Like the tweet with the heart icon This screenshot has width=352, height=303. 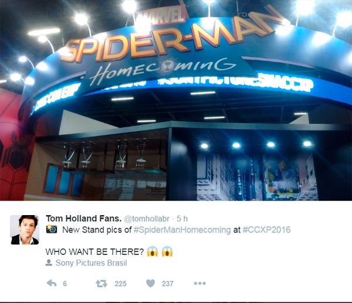pos(150,284)
